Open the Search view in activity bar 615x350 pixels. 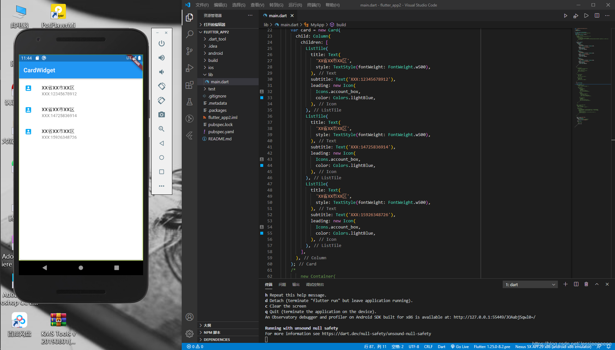[190, 34]
